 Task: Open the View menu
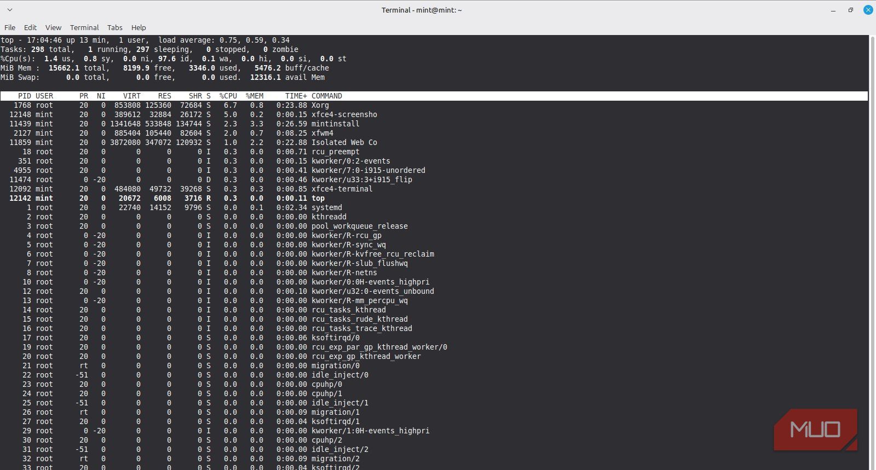53,27
